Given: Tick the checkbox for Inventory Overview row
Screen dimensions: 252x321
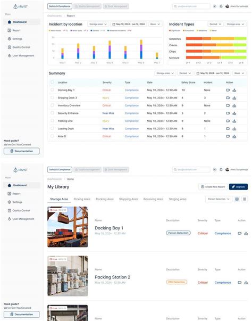Looking at the screenshot, I should coord(52,105).
